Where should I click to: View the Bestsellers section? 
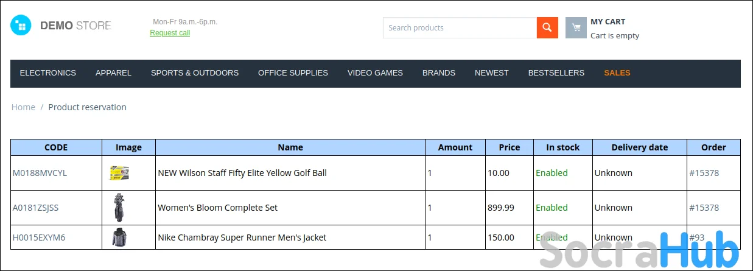coord(556,73)
